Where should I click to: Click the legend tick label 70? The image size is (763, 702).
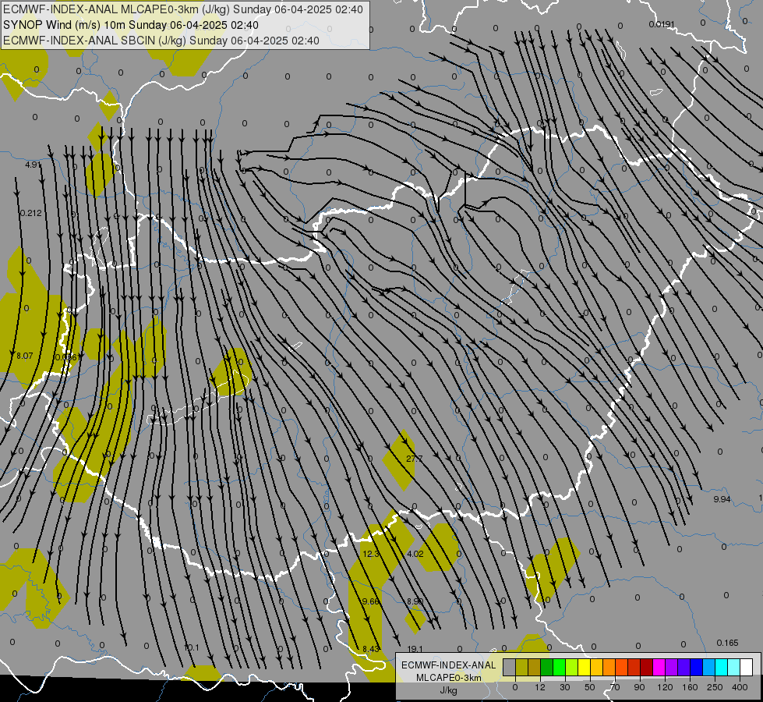click(x=615, y=687)
